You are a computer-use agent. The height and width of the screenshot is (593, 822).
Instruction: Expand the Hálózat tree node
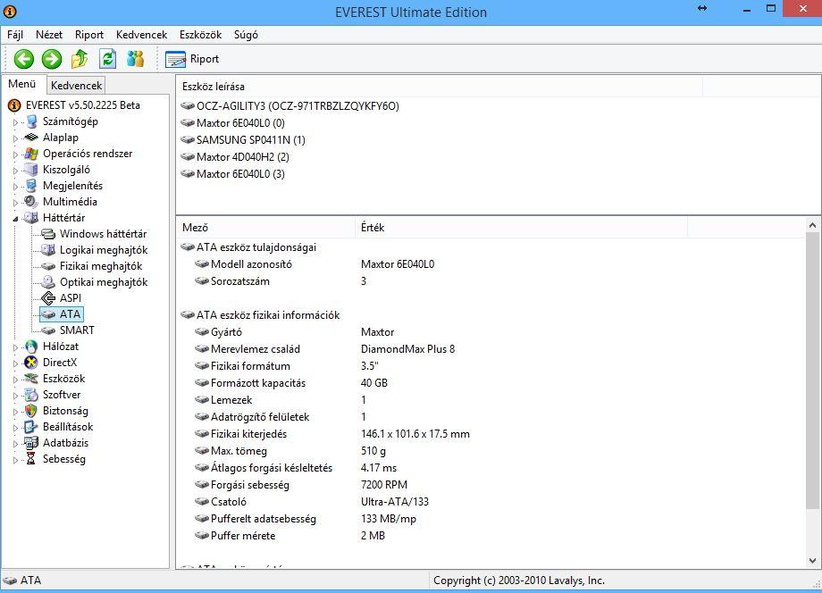click(15, 347)
